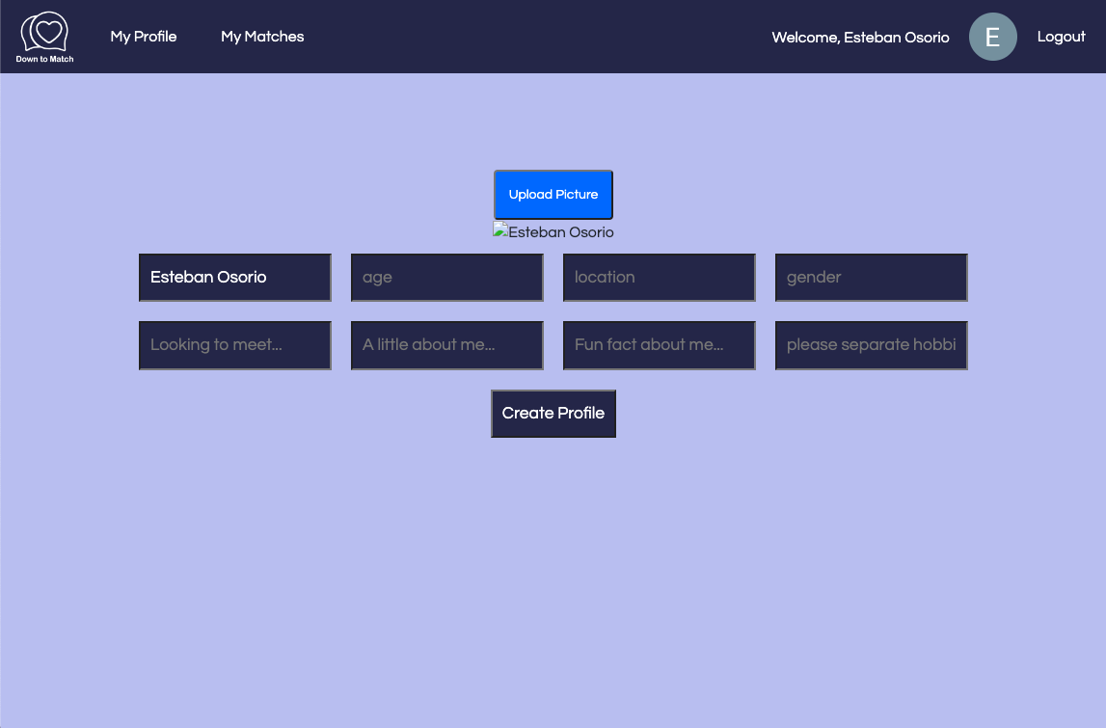Focus the age input field
The height and width of the screenshot is (728, 1106).
tap(446, 277)
